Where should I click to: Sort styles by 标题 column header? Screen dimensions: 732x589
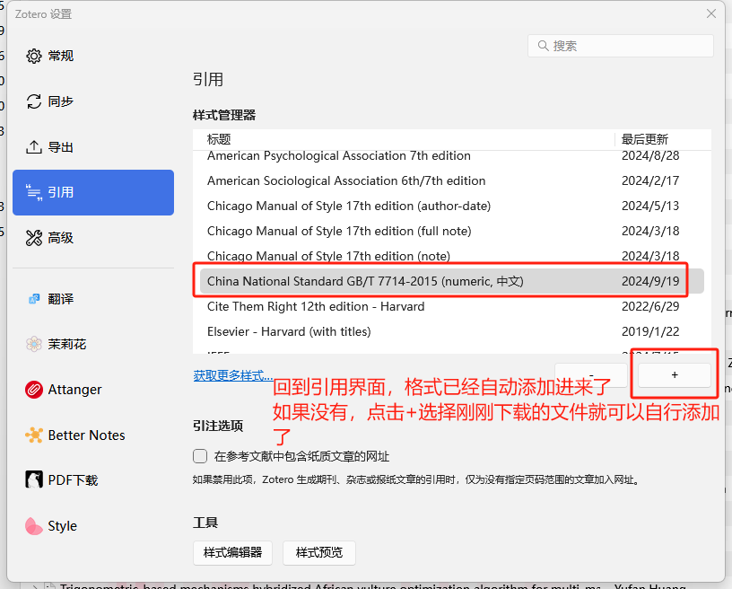tap(404, 139)
